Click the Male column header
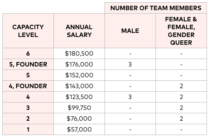The image size is (209, 137). click(x=130, y=31)
